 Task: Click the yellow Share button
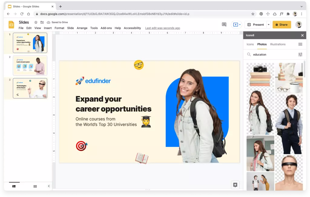282,25
